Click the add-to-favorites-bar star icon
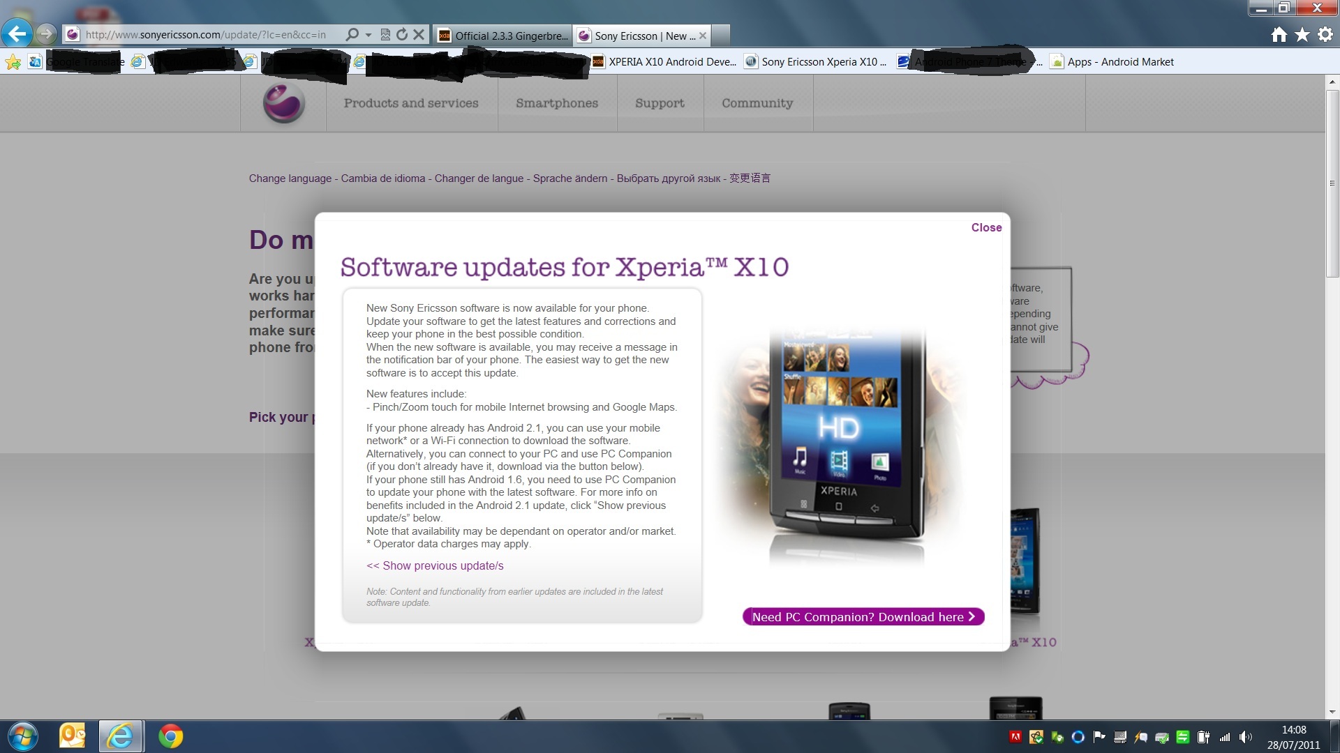The height and width of the screenshot is (753, 1340). pos(13,62)
